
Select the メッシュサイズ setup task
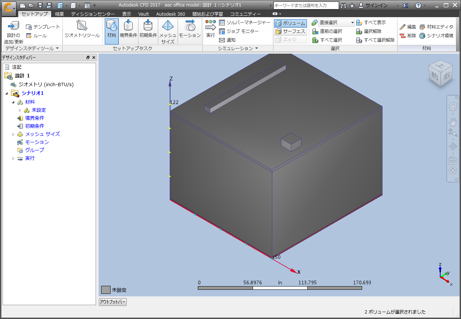coord(168,31)
